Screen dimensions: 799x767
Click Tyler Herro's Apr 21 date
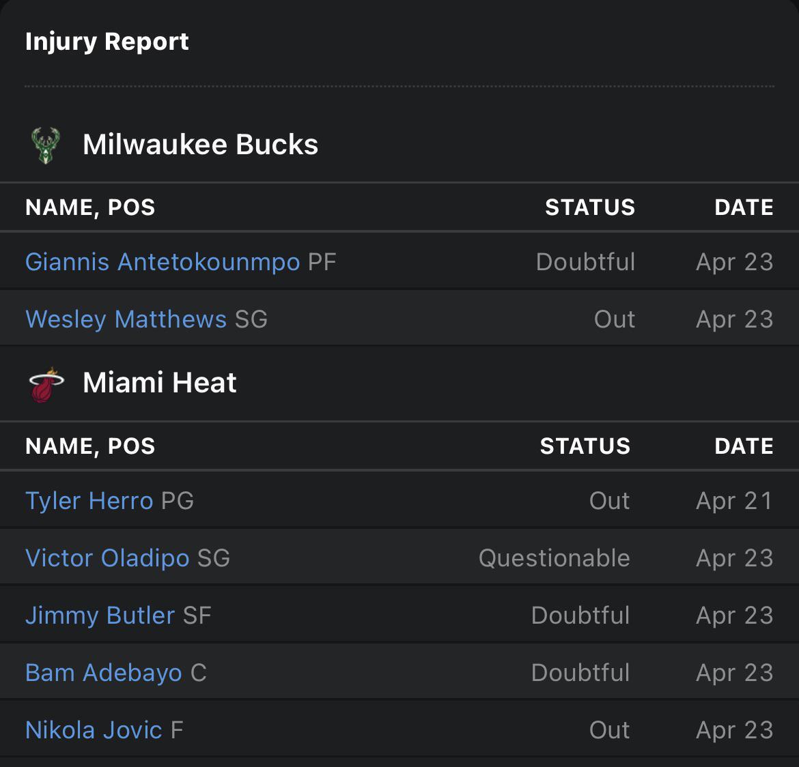coord(734,501)
